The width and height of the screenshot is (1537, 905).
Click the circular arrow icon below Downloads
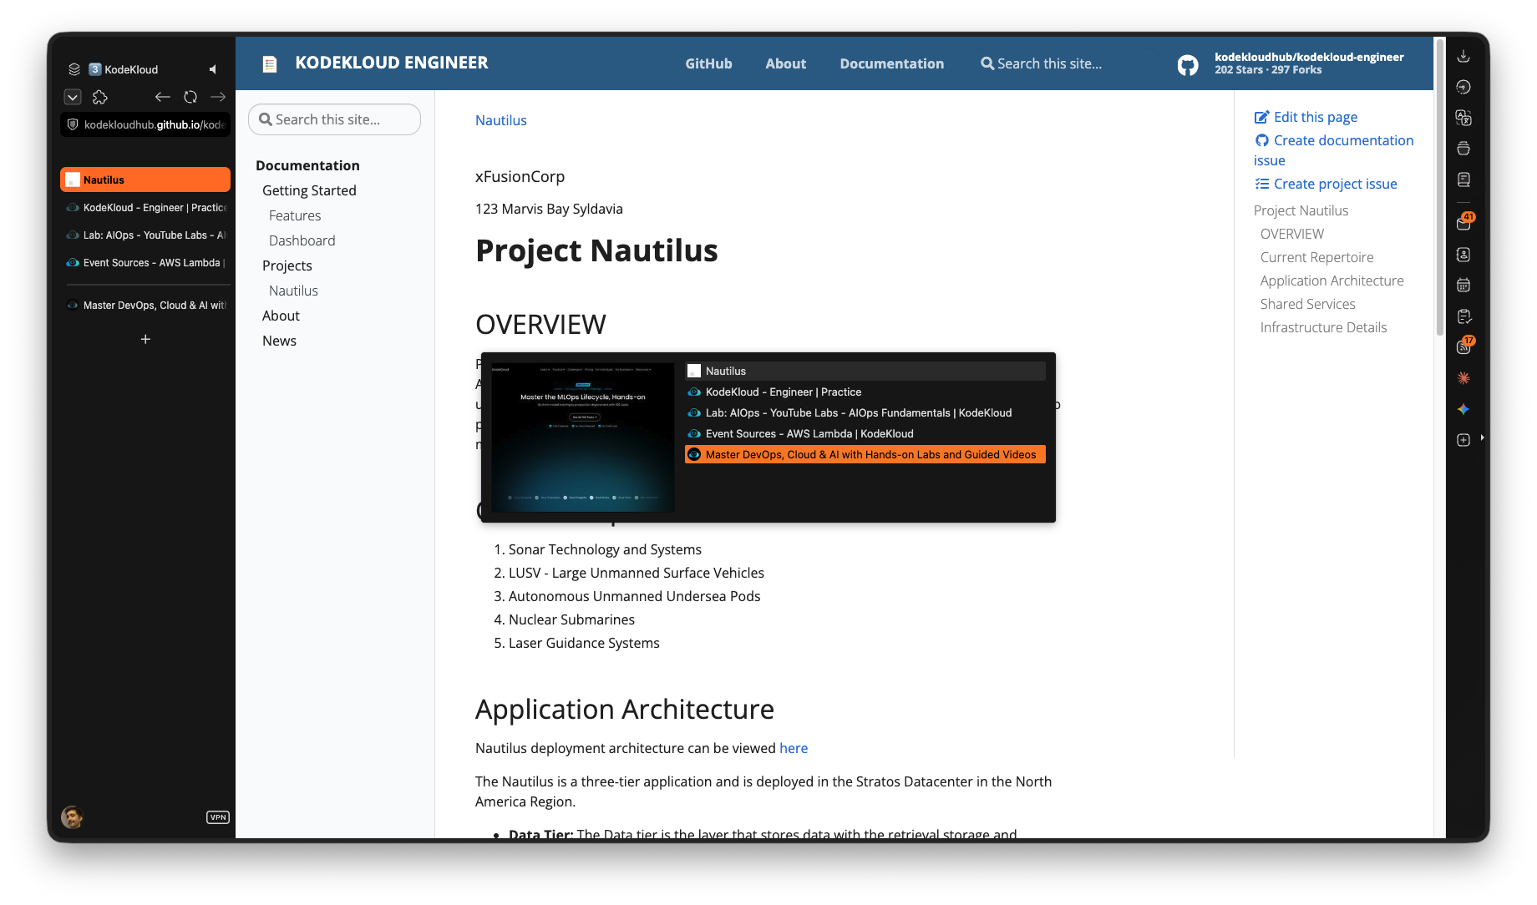(1463, 87)
